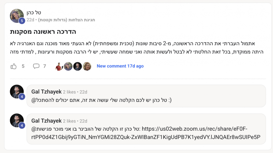Click the speech bubble comment icon

point(36,66)
